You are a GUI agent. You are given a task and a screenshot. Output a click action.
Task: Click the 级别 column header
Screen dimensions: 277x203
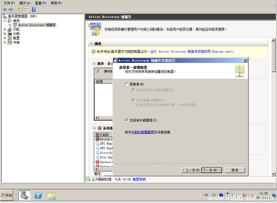coord(104,81)
